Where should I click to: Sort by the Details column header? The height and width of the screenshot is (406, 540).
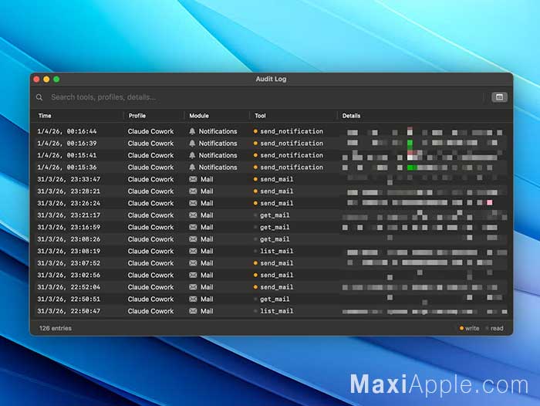pyautogui.click(x=351, y=116)
